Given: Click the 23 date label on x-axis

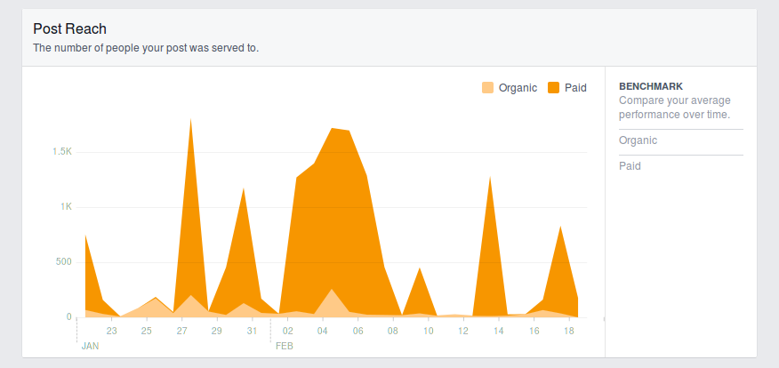Looking at the screenshot, I should click(111, 331).
